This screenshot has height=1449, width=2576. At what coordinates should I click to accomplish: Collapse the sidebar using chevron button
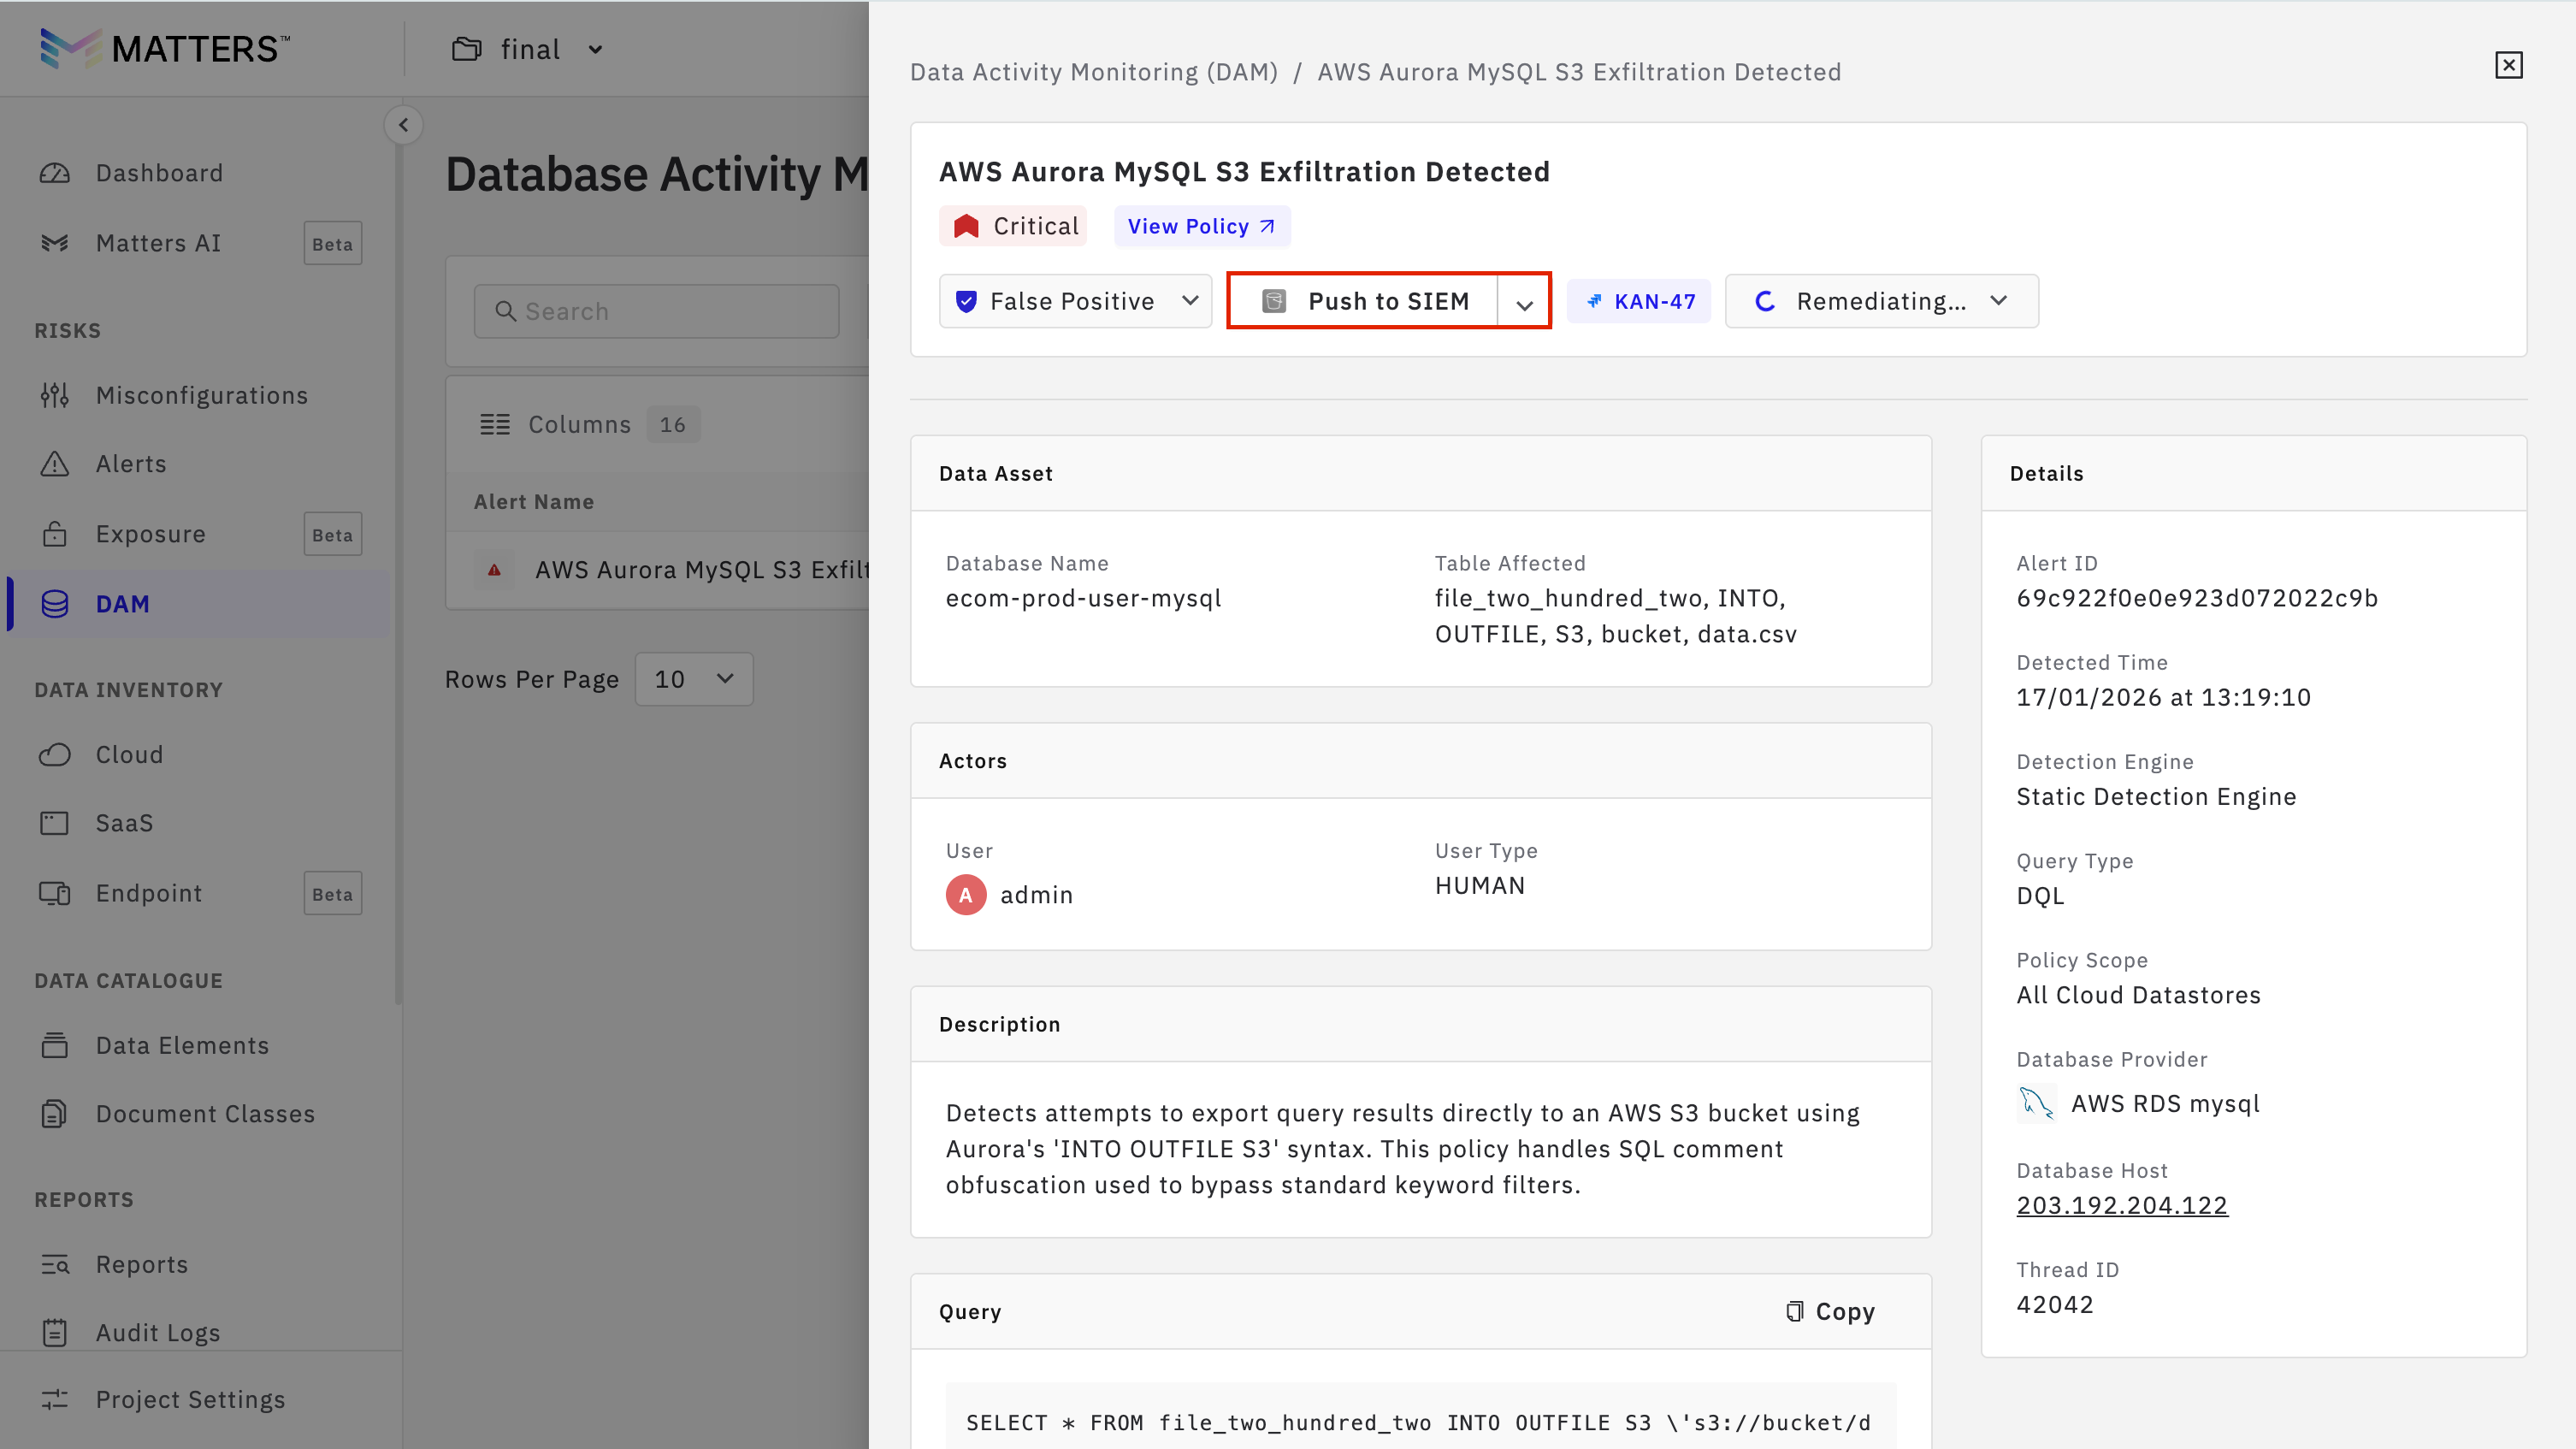click(403, 125)
